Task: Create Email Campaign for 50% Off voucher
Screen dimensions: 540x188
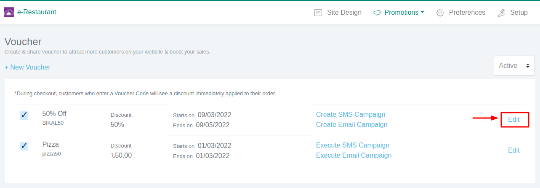Action: click(352, 125)
